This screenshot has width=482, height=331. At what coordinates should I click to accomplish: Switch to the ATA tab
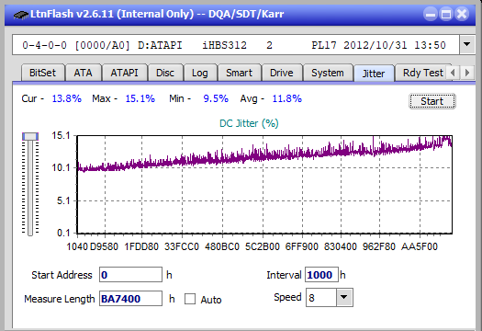point(83,73)
